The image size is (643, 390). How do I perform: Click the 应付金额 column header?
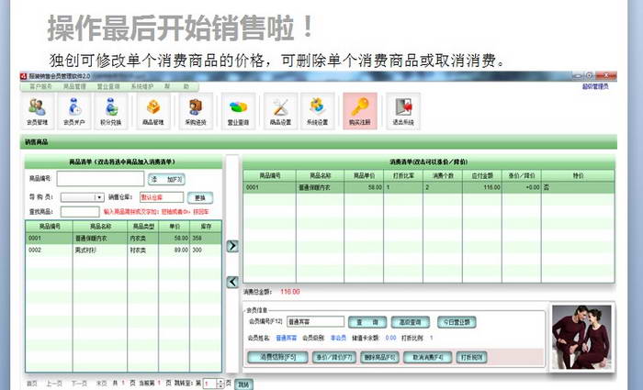click(x=482, y=176)
